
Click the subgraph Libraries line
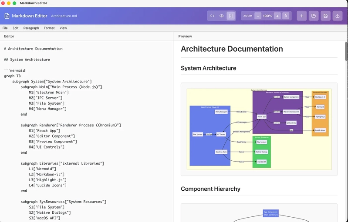click(x=62, y=163)
